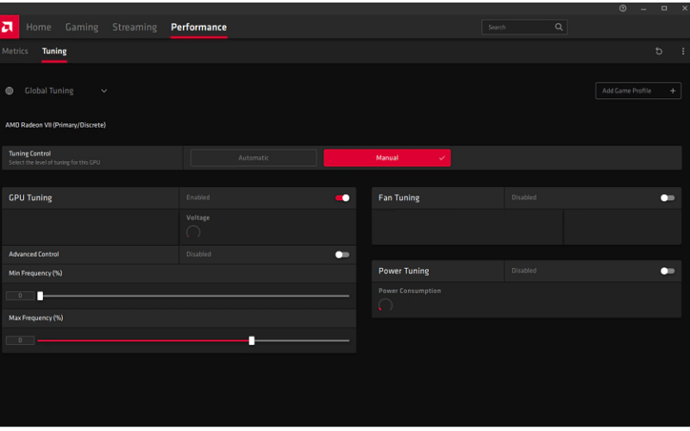This screenshot has height=431, width=690.
Task: Click the Min Frequency (%) label
Action: click(35, 273)
